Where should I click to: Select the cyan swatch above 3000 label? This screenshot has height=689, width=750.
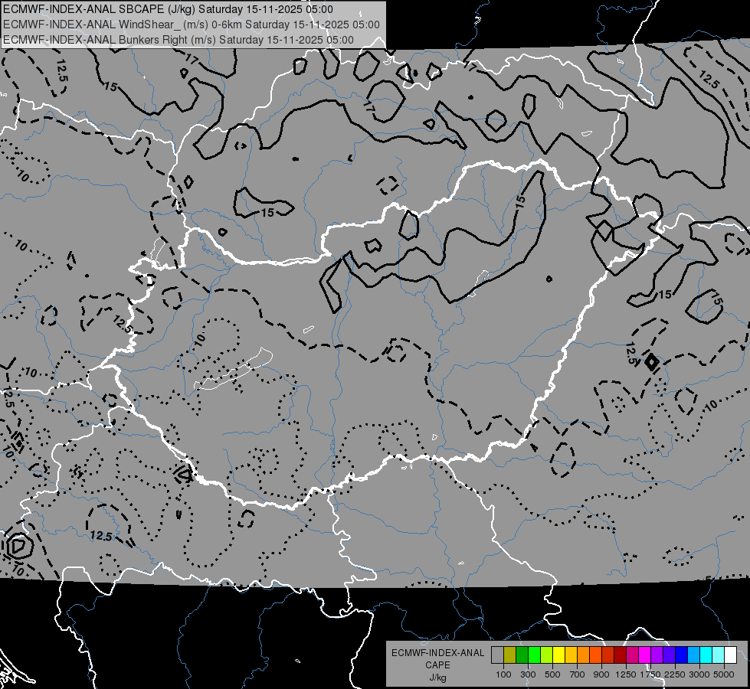(706, 655)
